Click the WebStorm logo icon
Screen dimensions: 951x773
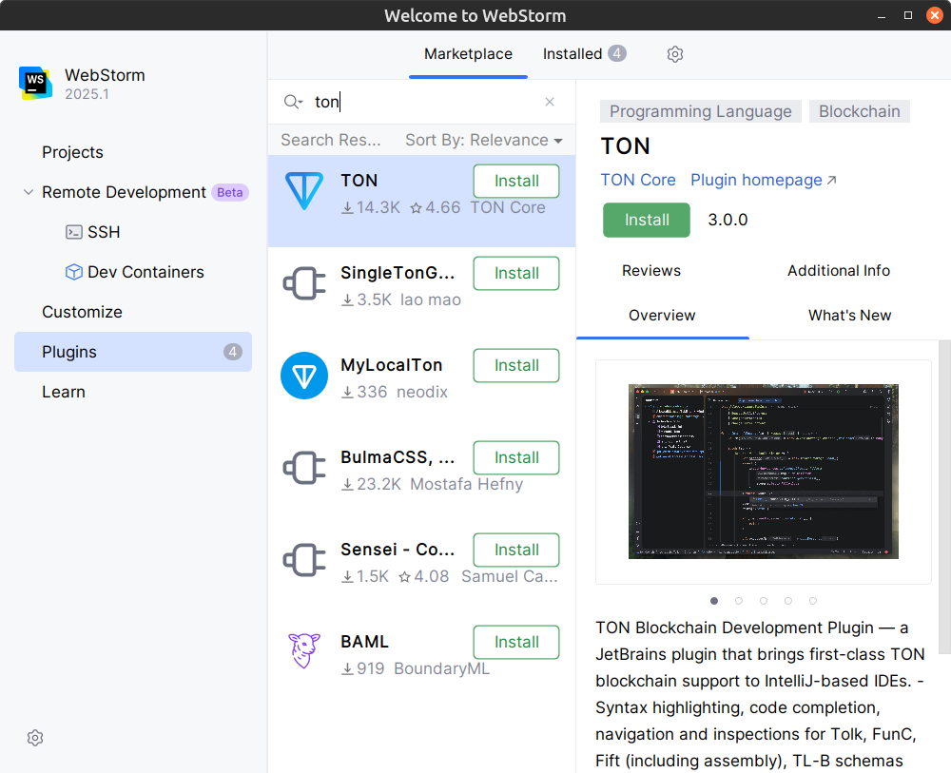coord(35,83)
